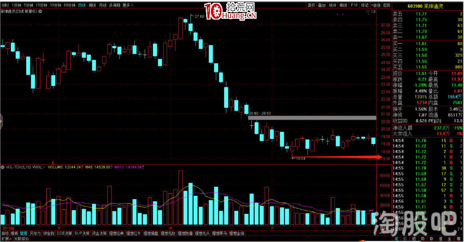Click the 指标 indicator tab

tap(5, 234)
